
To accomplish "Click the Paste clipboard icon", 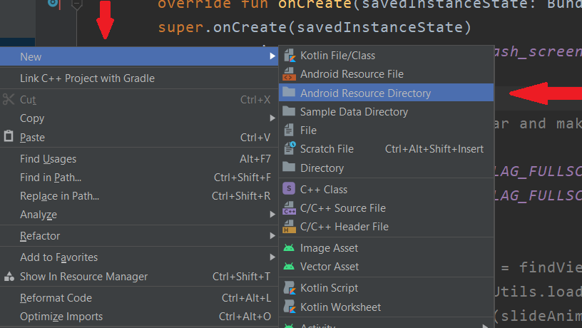I will click(x=9, y=137).
